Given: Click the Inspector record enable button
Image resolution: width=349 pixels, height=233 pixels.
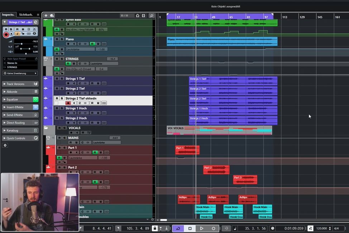Looking at the screenshot, I should click(6, 34).
